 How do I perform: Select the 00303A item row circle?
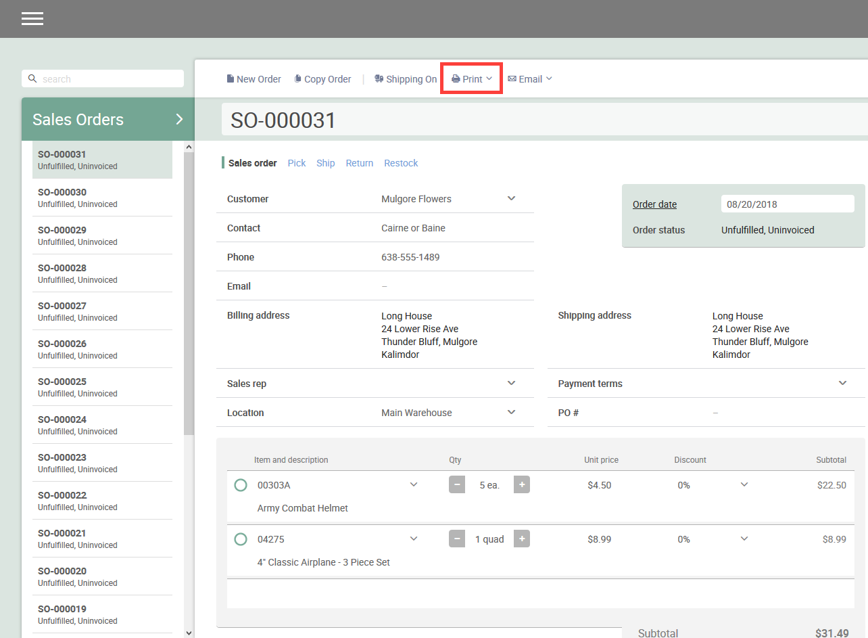tap(240, 485)
